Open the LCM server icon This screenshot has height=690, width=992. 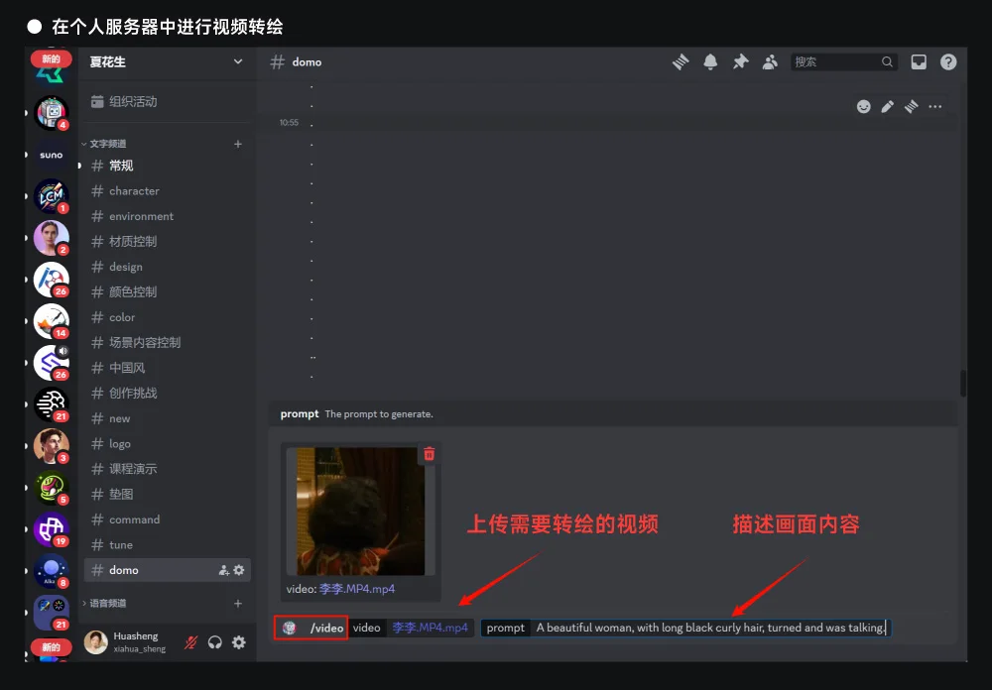[x=52, y=196]
